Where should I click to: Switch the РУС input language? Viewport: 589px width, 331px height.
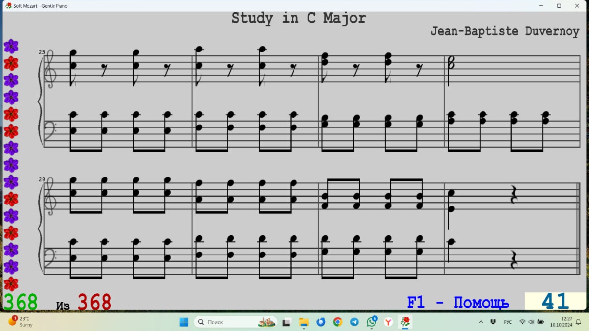[508, 322]
